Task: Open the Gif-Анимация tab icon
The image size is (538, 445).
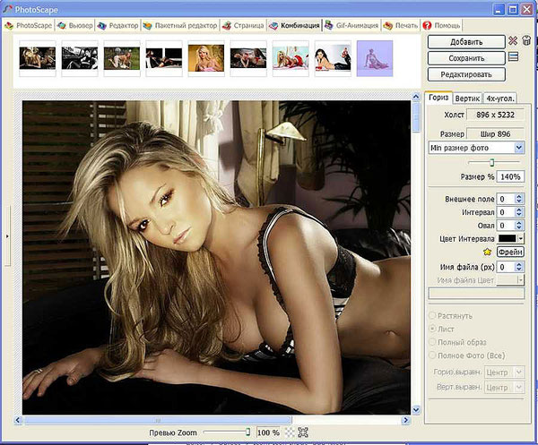Action: click(329, 26)
